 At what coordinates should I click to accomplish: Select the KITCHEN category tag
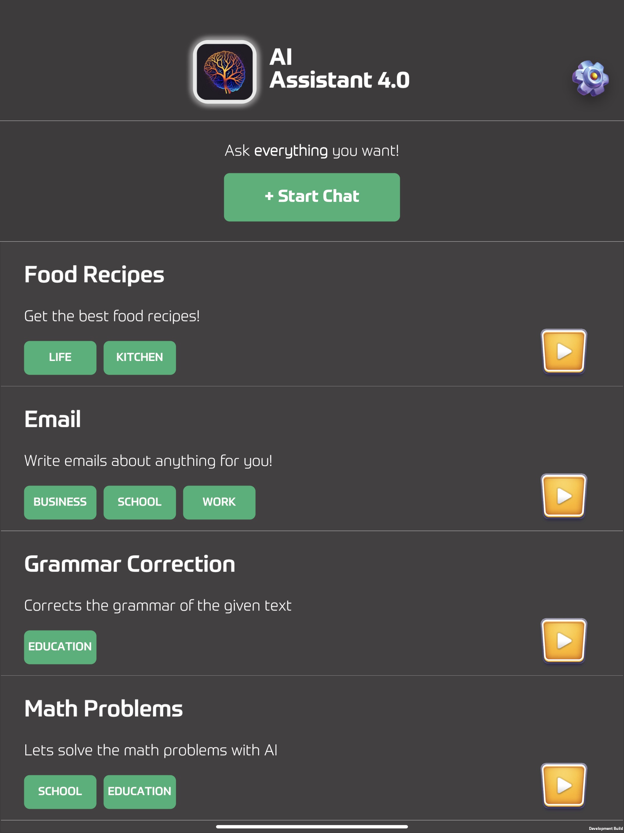(140, 357)
